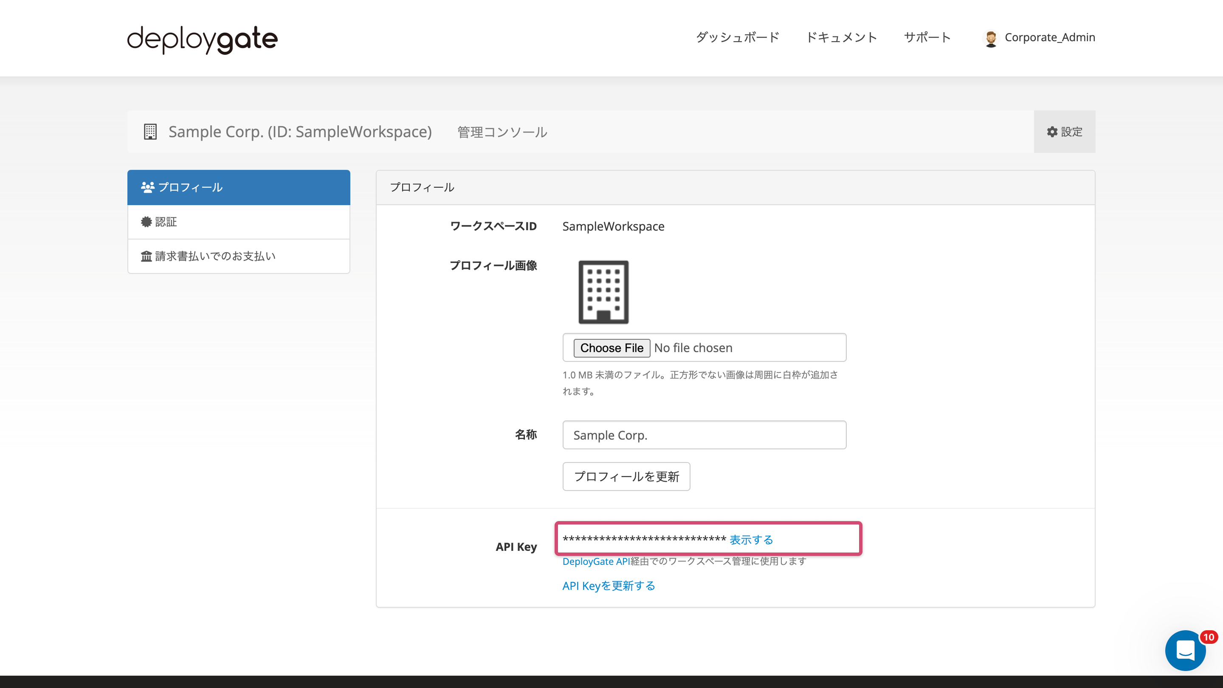Open the 設定 gear settings
Screen dimensions: 1223x688
tap(1065, 132)
